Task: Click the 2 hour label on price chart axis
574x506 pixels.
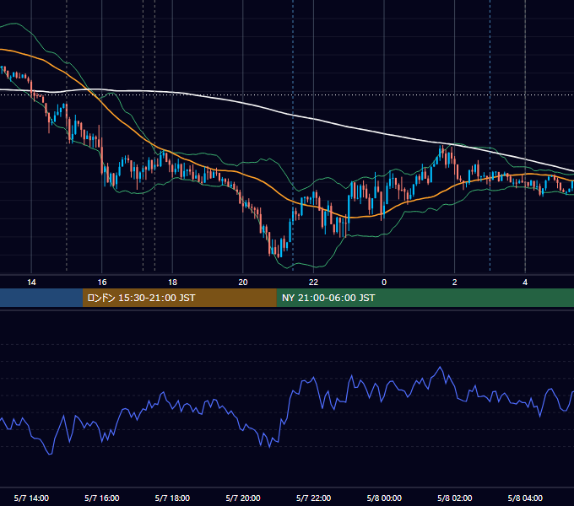Action: (455, 283)
